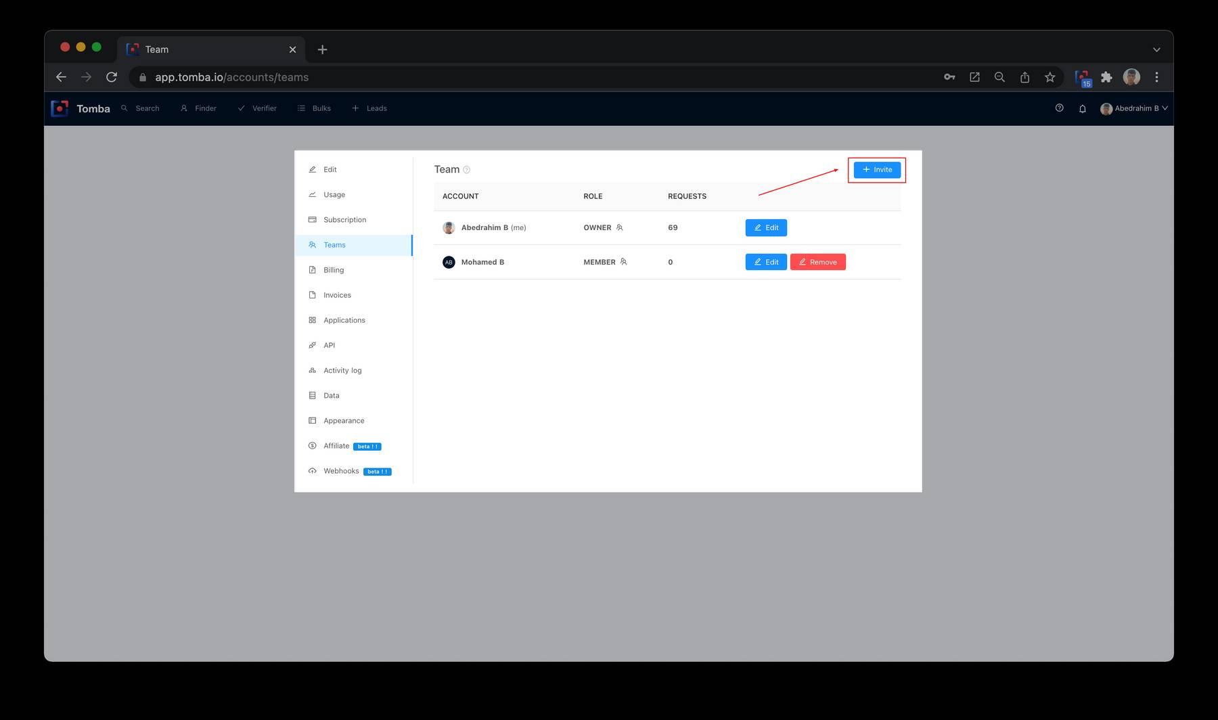The height and width of the screenshot is (720, 1218).
Task: Expand the tab search chevron
Action: coord(1156,49)
